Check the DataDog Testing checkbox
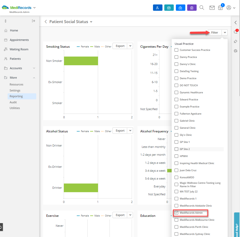Screen dimensions: 240x237 coord(176,71)
